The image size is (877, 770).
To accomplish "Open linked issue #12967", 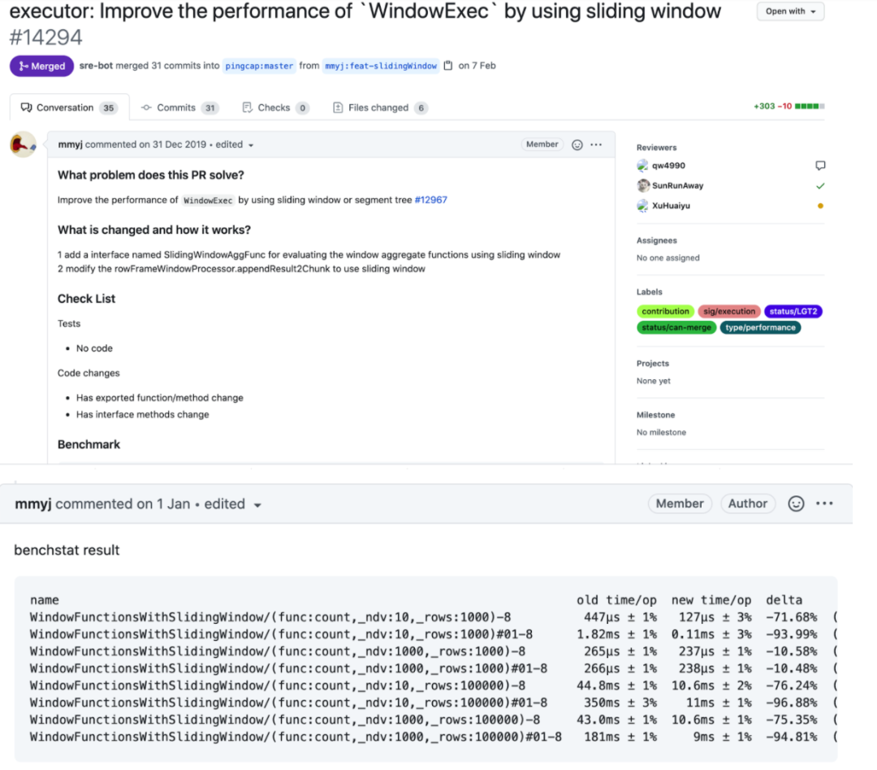I will tap(430, 200).
